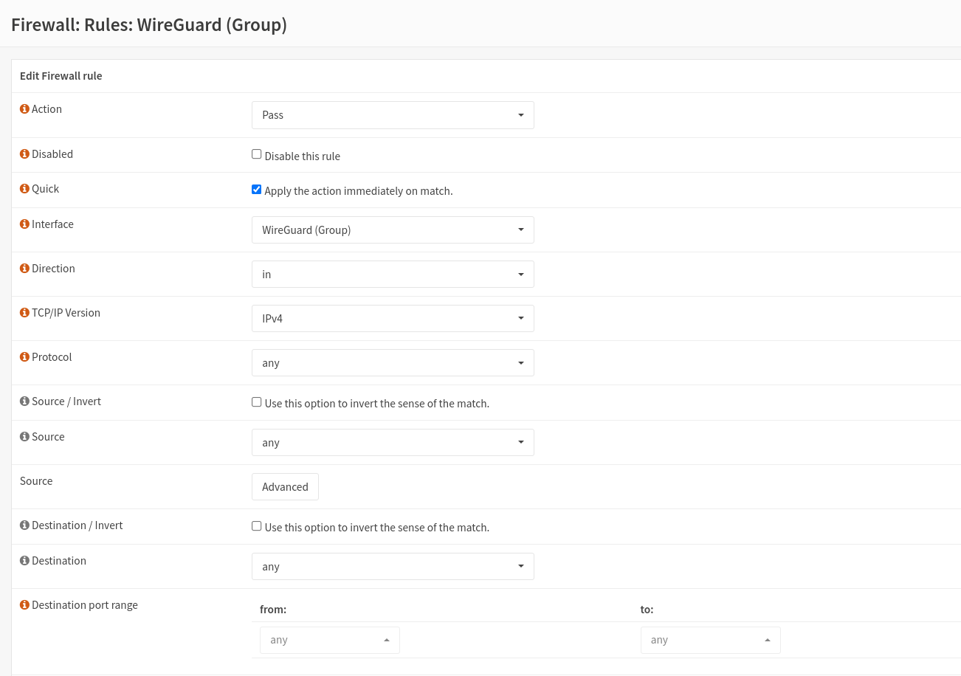Check the Destination / Invert option

[x=257, y=526]
